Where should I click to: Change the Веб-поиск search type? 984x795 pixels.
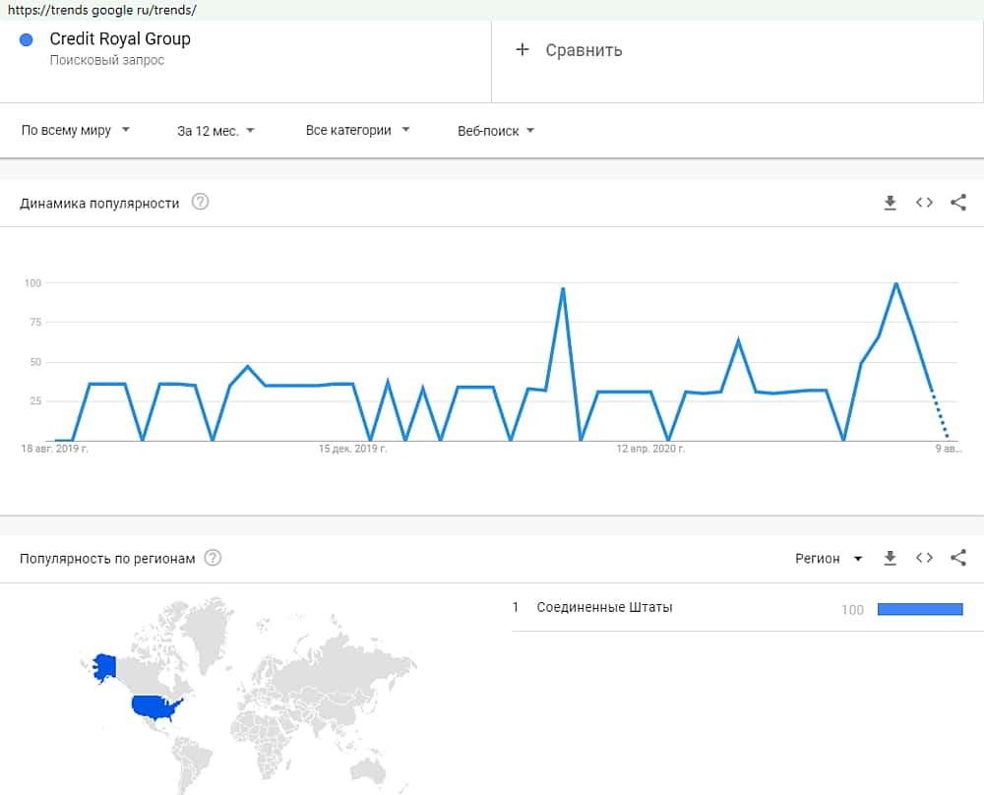[x=496, y=130]
